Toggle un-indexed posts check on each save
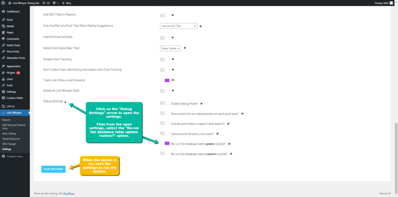398x197 pixels. pyautogui.click(x=164, y=113)
